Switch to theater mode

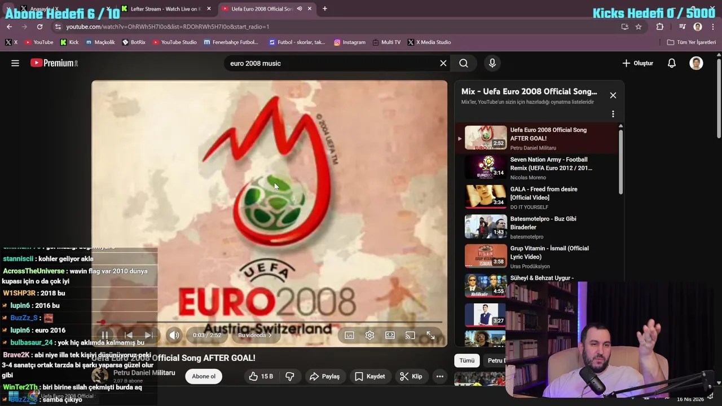(390, 336)
